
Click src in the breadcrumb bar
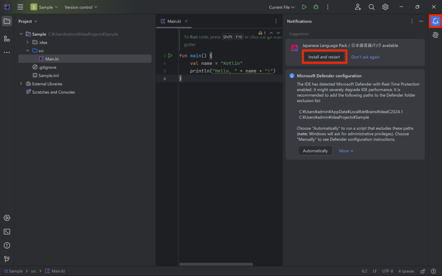[x=34, y=271]
